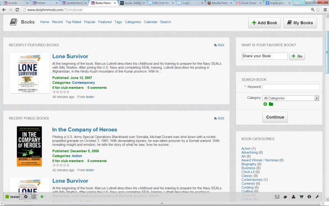Click the Share your Book input field
Image resolution: width=329 pixels, height=206 pixels.
(x=264, y=56)
